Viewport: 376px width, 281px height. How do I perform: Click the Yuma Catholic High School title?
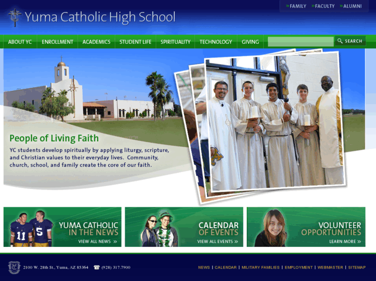[100, 17]
